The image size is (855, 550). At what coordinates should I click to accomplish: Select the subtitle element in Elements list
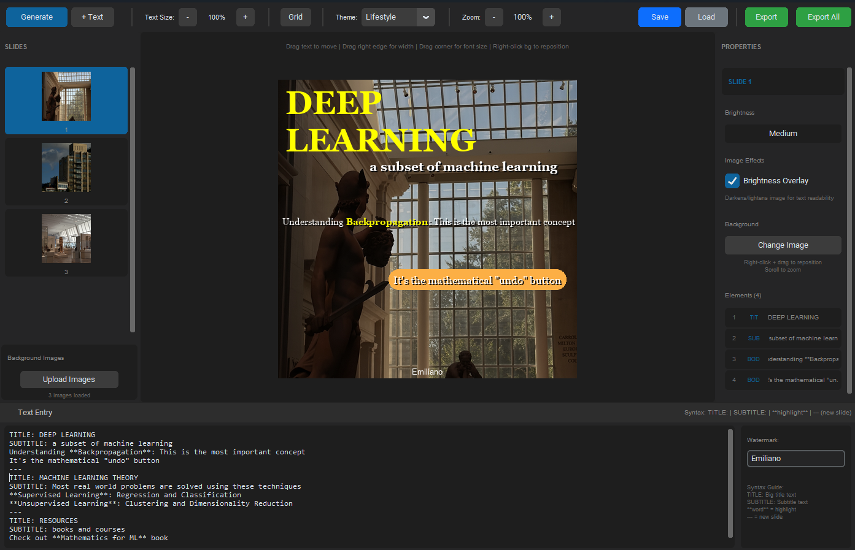[x=783, y=338]
